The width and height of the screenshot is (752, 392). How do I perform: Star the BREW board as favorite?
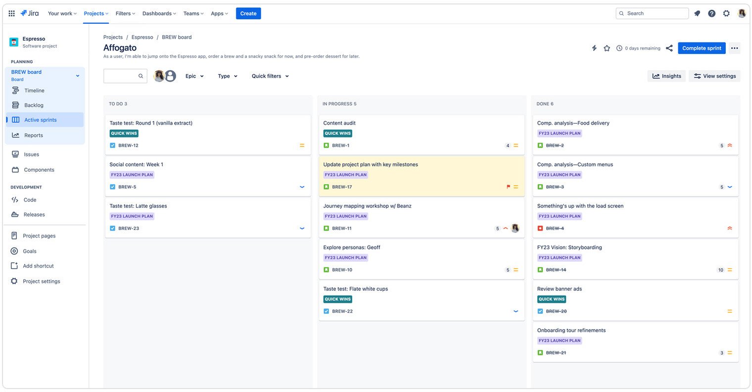607,48
